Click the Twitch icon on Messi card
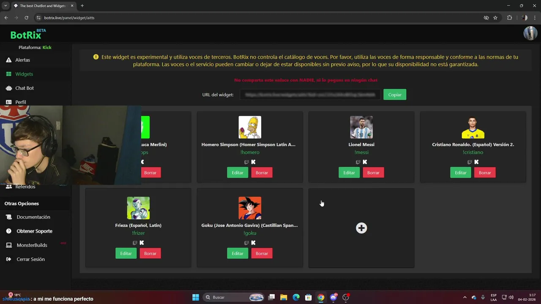Screen dimensions: 541x304 358,162
